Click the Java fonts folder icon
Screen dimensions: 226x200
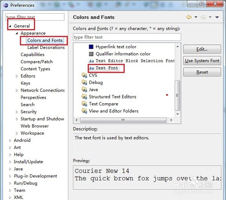click(84, 90)
